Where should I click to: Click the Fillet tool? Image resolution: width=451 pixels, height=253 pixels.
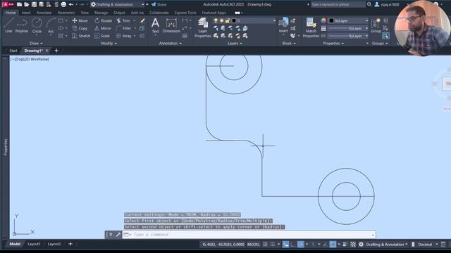tap(123, 28)
